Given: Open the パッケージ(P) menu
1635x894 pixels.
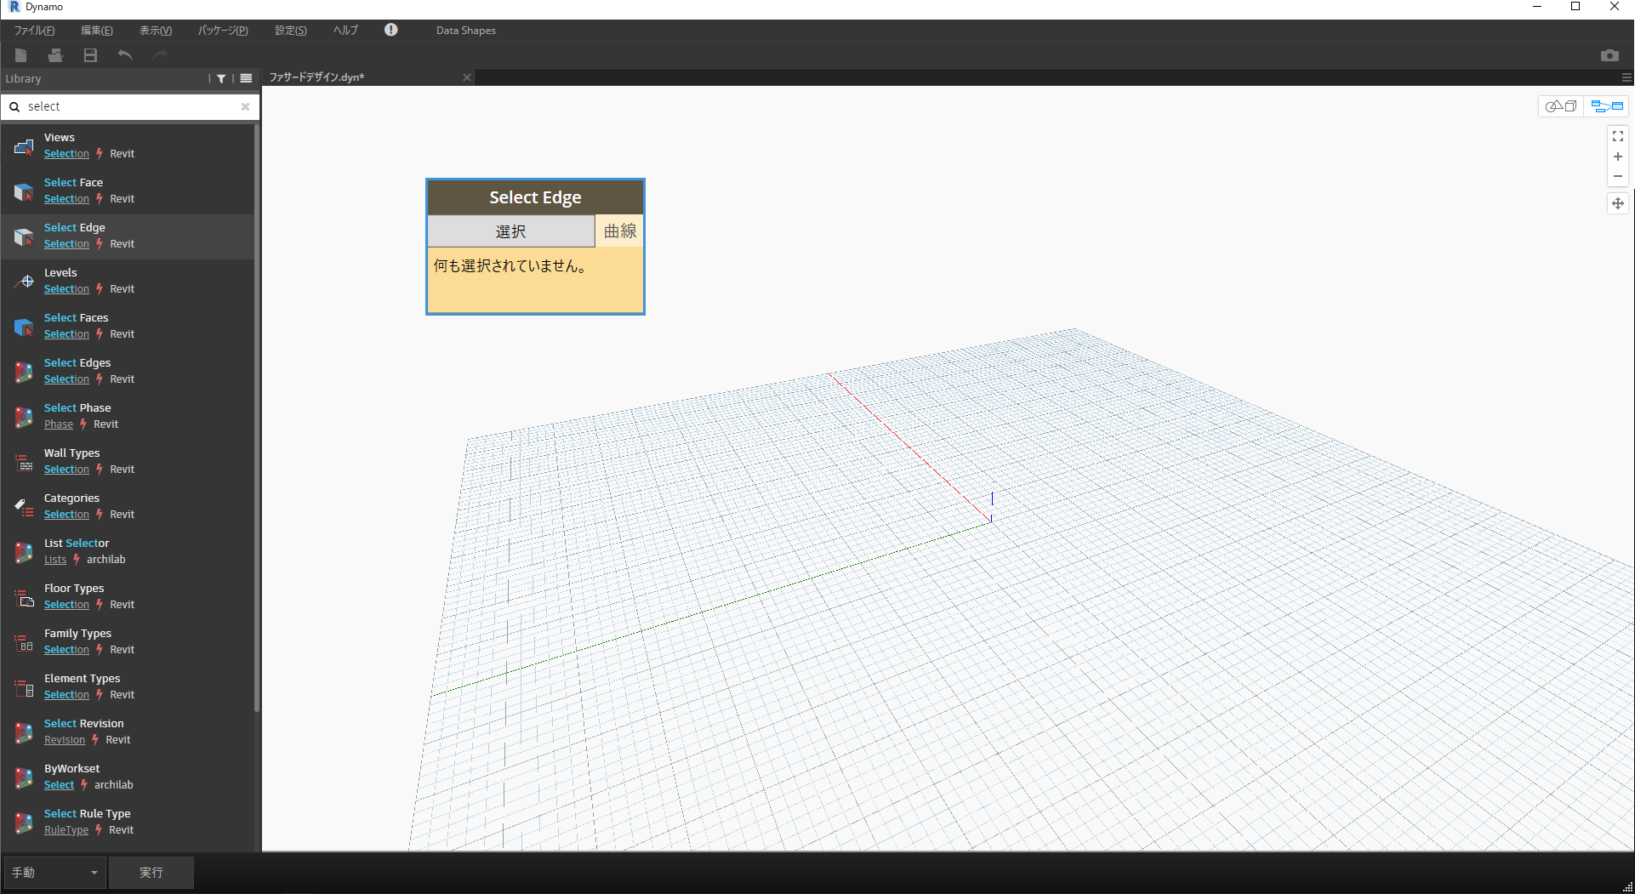Looking at the screenshot, I should click(223, 31).
